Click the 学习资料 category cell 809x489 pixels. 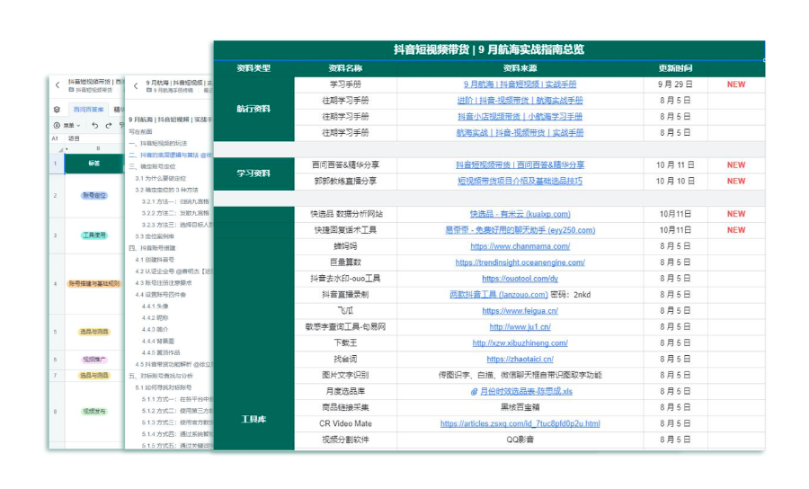(253, 173)
